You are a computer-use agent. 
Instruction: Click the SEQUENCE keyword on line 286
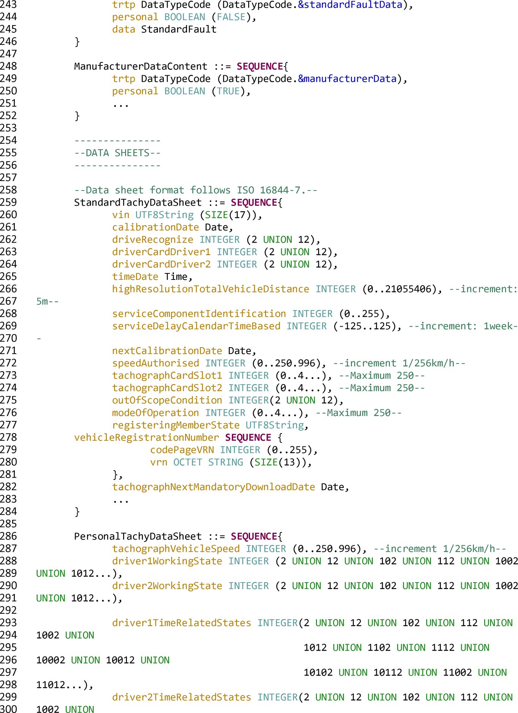(254, 537)
